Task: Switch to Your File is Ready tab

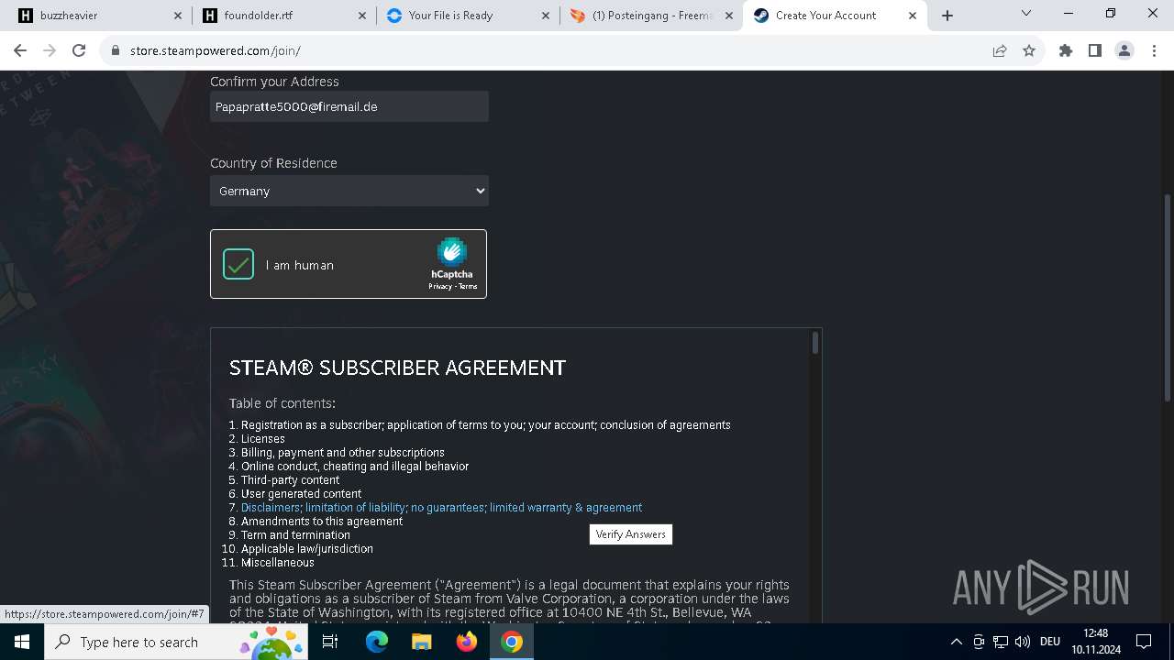Action: point(467,16)
